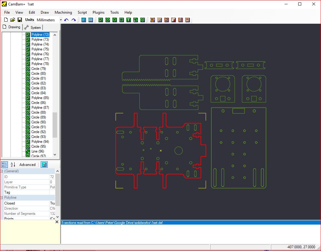321x251 pixels.
Task: Select the Circle draw tool
Action: pos(108,20)
